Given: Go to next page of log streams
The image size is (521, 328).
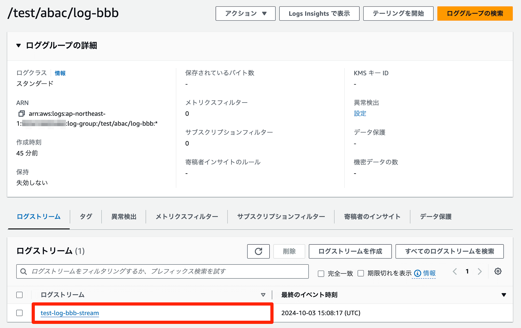Looking at the screenshot, I should click(x=480, y=272).
